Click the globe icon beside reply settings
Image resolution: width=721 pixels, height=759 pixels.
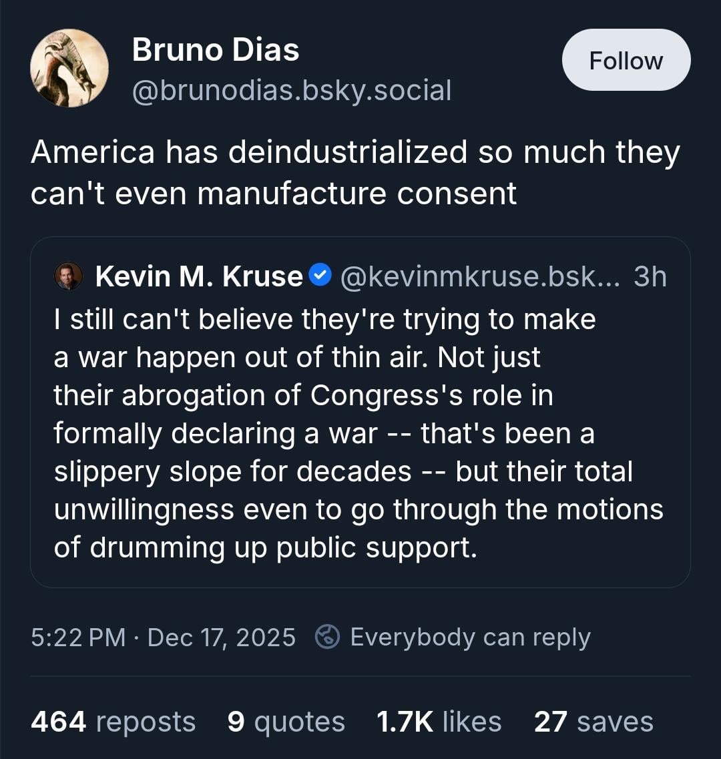click(328, 637)
